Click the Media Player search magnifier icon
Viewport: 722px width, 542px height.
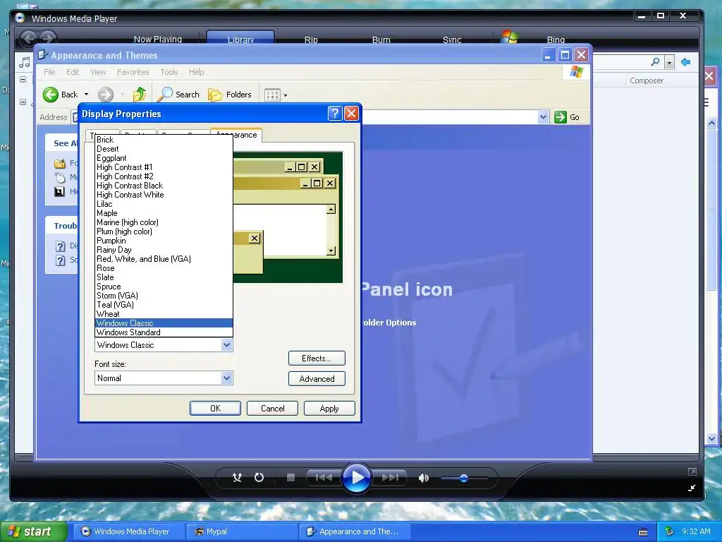pyautogui.click(x=655, y=62)
